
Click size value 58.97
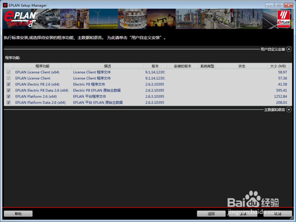tap(282, 72)
